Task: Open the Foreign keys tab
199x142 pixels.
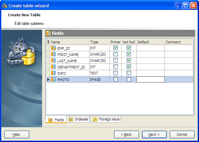Action: (x=106, y=119)
